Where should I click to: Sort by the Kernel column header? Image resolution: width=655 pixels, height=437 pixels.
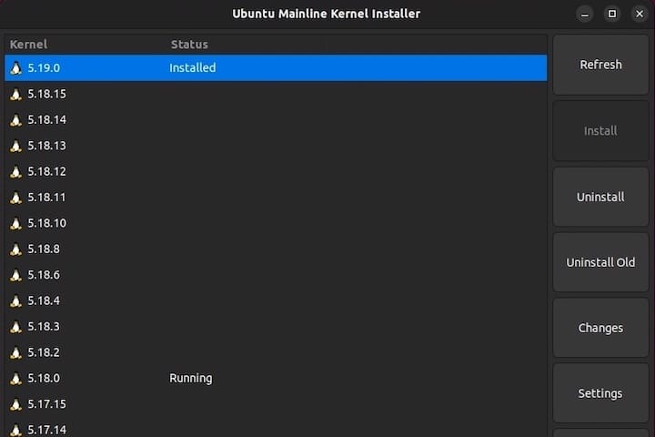click(x=28, y=45)
